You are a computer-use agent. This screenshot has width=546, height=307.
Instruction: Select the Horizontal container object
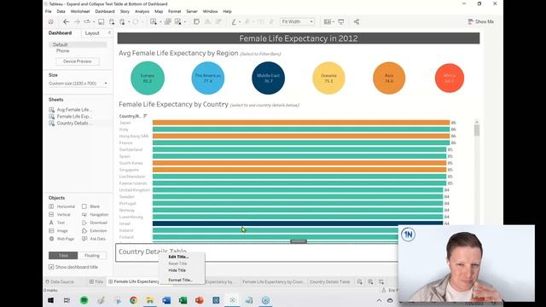[62, 206]
